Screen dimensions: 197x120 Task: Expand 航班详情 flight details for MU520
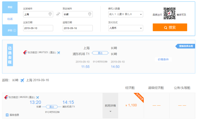coord(110,108)
